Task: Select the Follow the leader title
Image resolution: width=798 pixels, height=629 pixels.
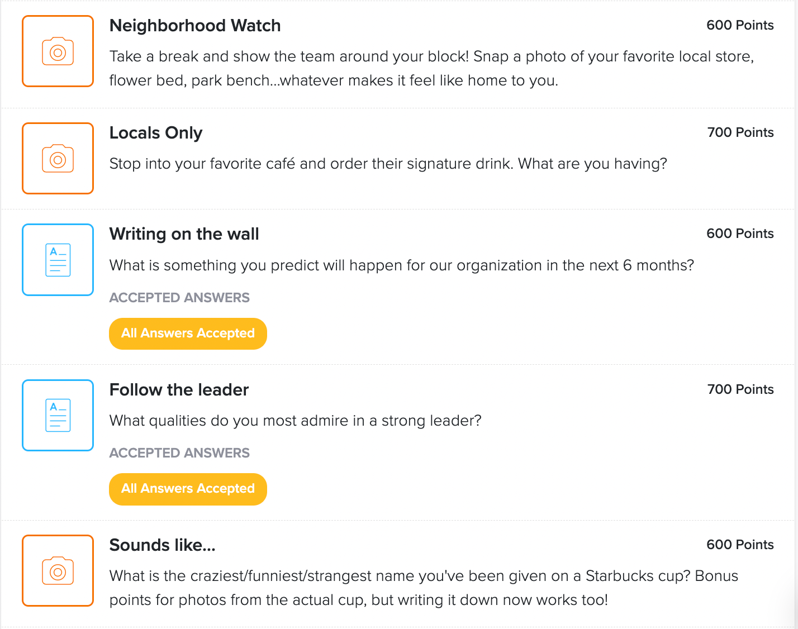Action: pos(179,389)
